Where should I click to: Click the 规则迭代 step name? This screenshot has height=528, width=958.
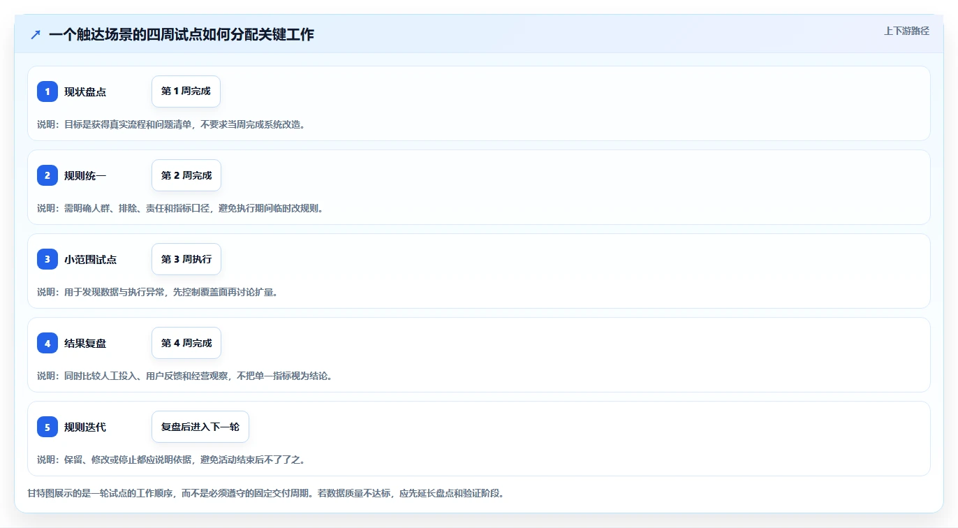point(85,427)
